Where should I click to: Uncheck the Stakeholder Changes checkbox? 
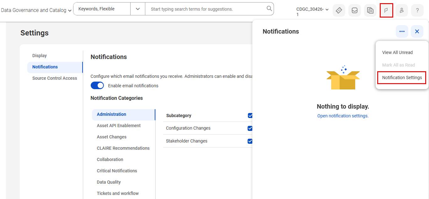coord(250,141)
